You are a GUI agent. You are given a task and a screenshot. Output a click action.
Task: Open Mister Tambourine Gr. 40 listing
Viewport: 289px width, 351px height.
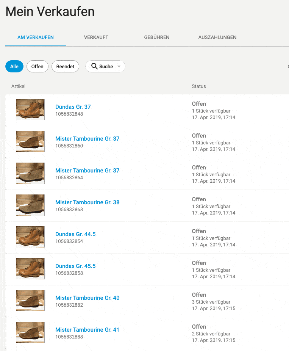click(x=87, y=298)
